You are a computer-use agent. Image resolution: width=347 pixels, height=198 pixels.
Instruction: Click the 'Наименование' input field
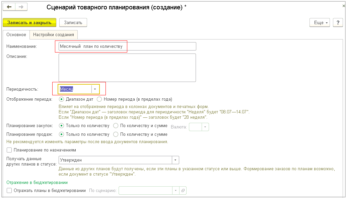(127, 46)
